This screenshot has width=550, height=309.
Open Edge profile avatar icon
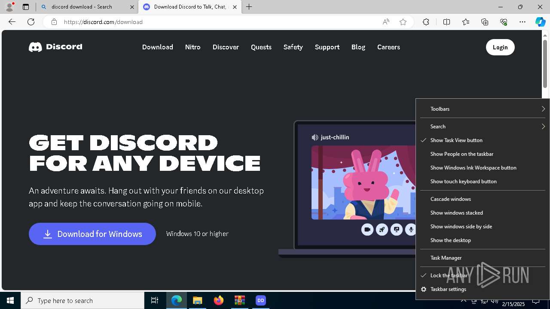(x=9, y=7)
